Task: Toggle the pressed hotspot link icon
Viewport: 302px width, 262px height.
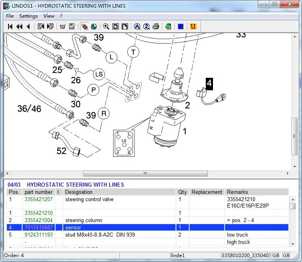Action: 85,27
